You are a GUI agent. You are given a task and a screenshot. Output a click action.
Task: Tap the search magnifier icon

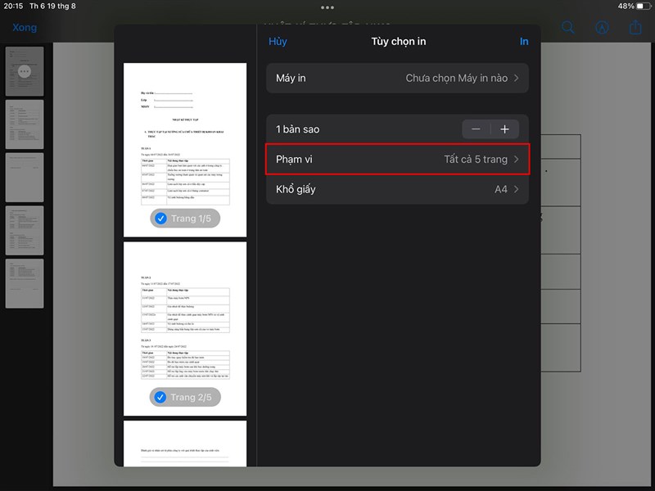pos(567,27)
